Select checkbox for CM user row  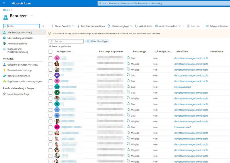[51, 87]
